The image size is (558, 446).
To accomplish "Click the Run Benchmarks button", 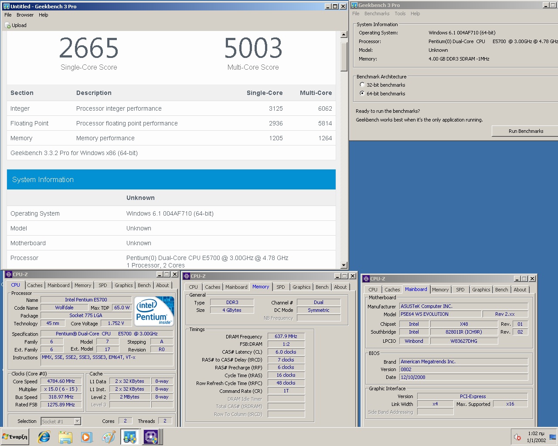I will 526,131.
